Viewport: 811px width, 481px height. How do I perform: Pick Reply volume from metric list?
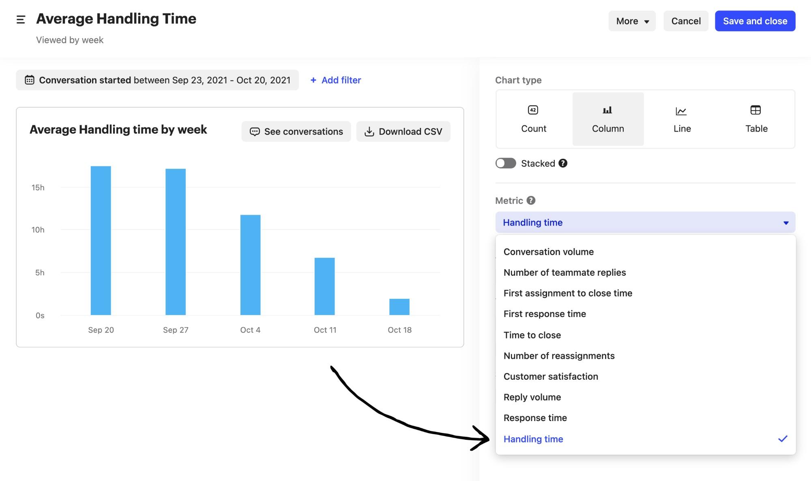pyautogui.click(x=646, y=397)
